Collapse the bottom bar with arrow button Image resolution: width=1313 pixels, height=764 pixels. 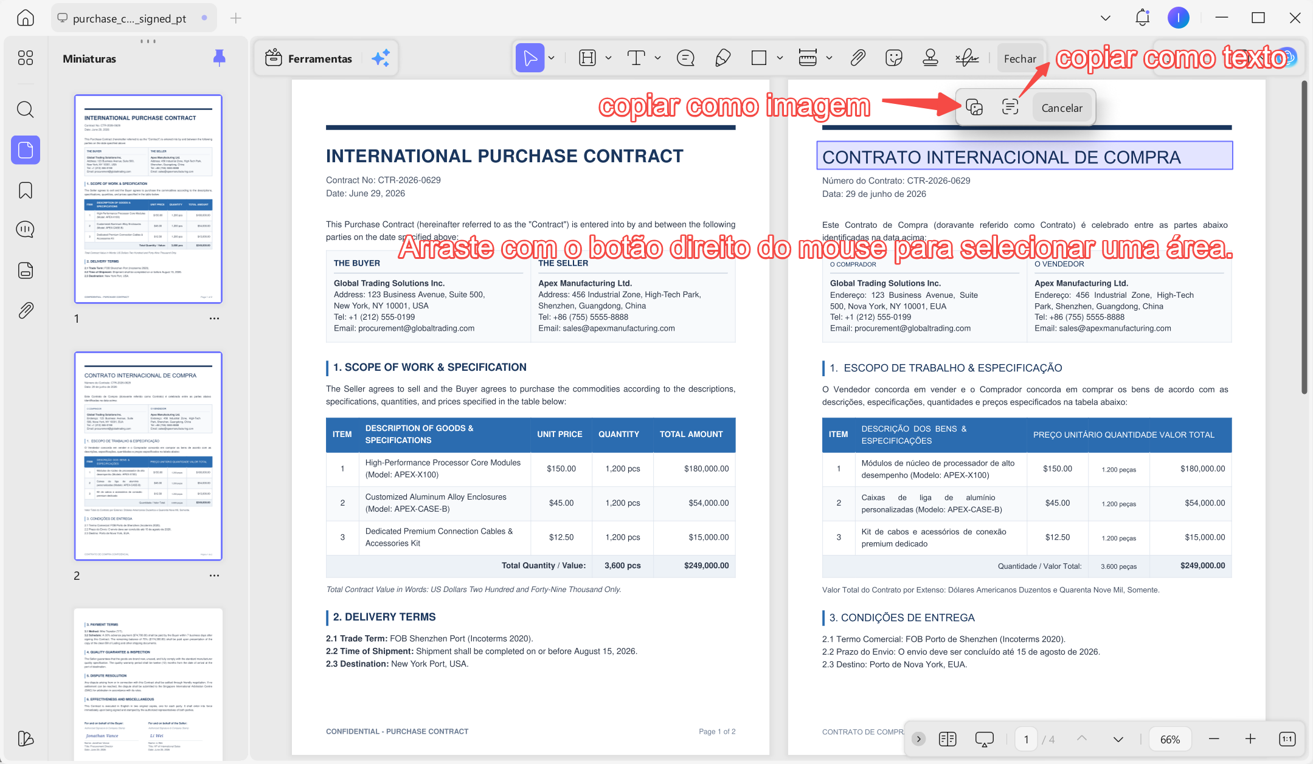click(919, 739)
